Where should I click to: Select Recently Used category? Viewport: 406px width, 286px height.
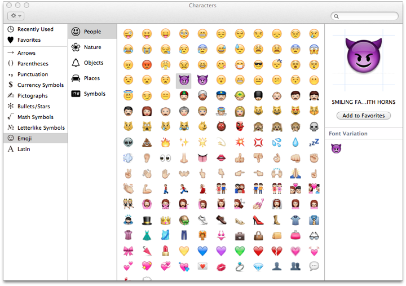[x=36, y=29]
